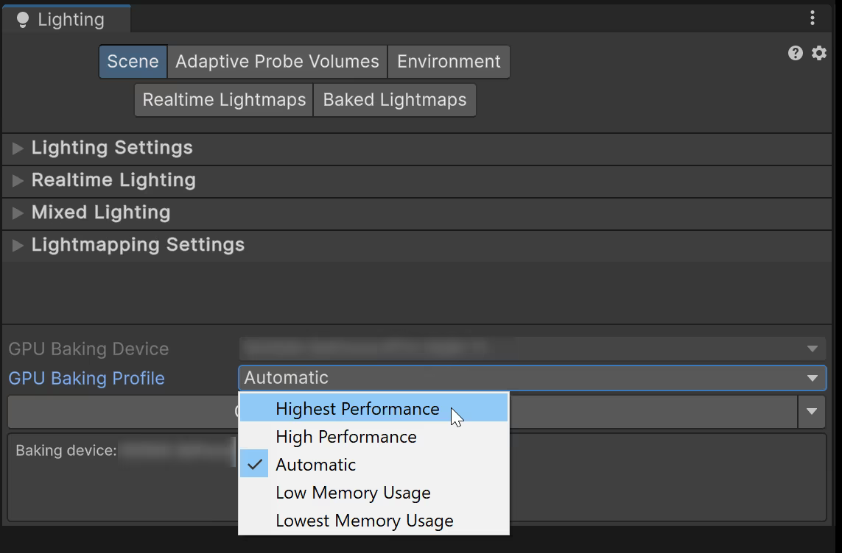Screen dimensions: 842x553
Task: Open the Environment tab
Action: click(x=449, y=62)
